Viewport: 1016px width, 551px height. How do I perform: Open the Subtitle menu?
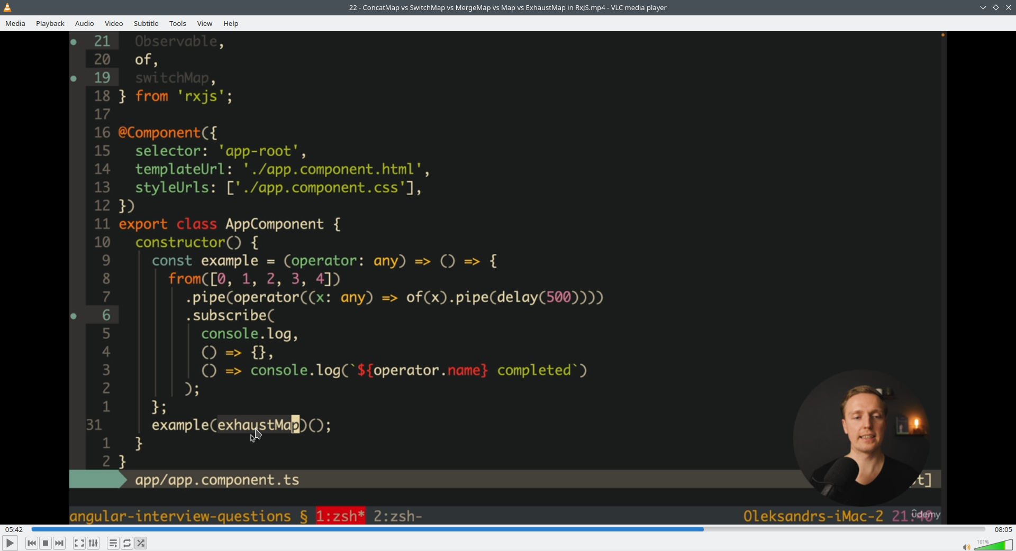[146, 23]
